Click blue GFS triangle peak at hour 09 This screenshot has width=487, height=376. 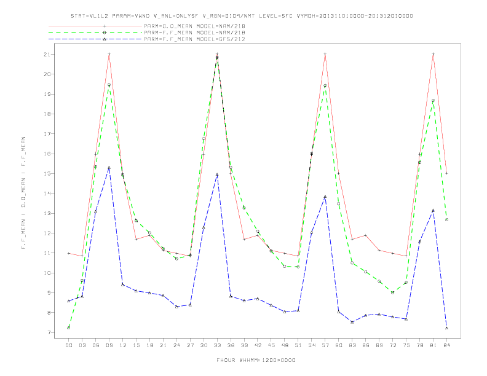point(109,168)
